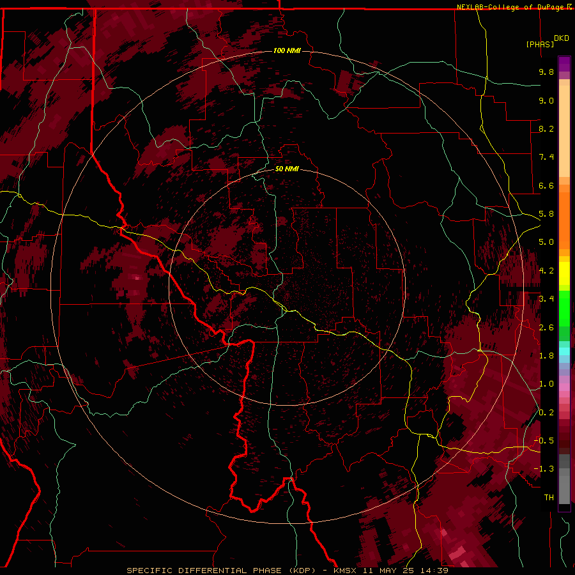Image resolution: width=575 pixels, height=575 pixels.
Task: Click the 8.2 scale value
Action: (x=546, y=128)
